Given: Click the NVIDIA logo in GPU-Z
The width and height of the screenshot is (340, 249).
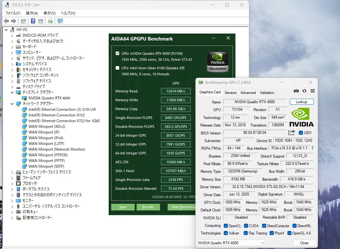Looking at the screenshot, I should 302,118.
